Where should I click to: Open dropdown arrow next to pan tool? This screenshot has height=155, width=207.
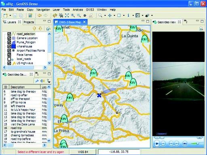[114, 15]
